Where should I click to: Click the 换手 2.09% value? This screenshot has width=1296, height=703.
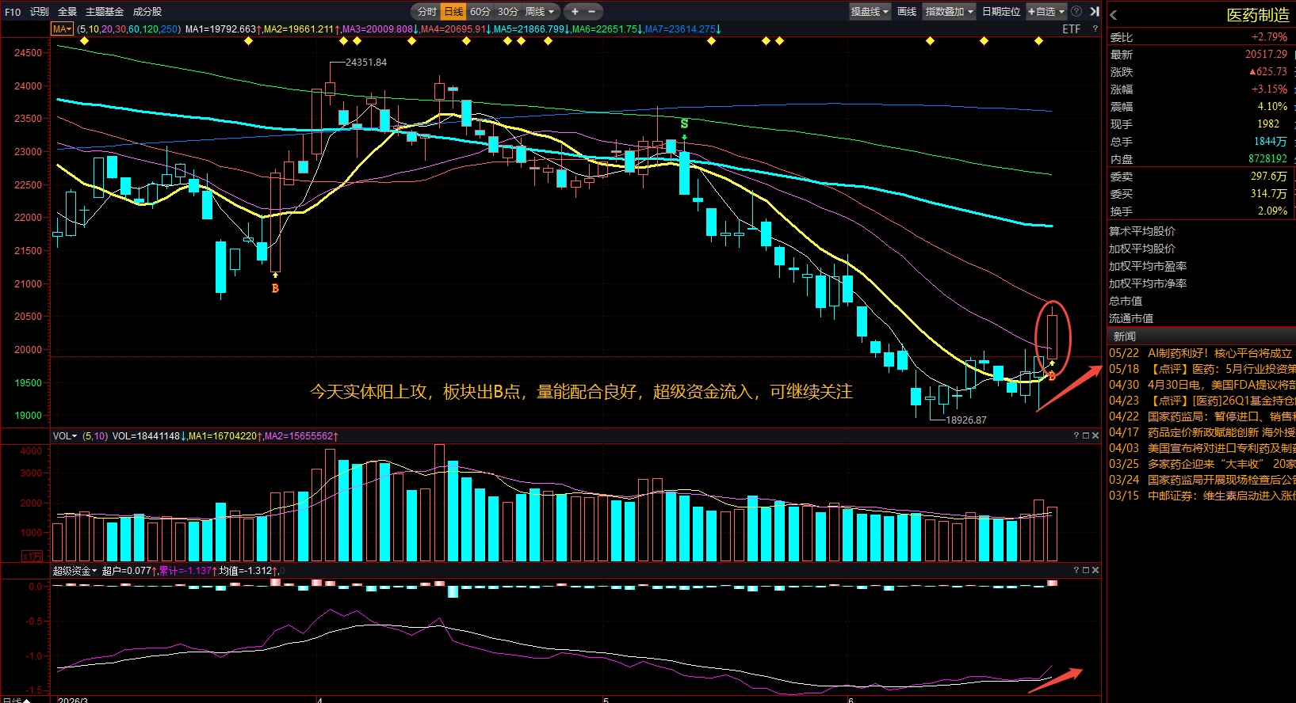coord(1272,211)
